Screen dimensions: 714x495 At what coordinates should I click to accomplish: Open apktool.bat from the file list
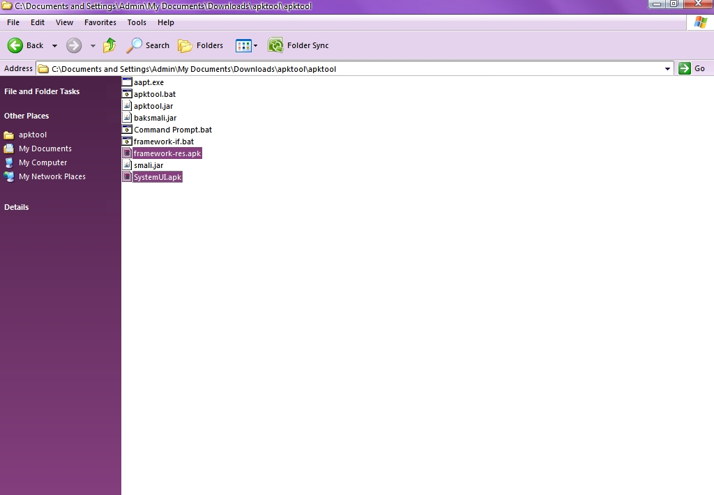[x=153, y=94]
